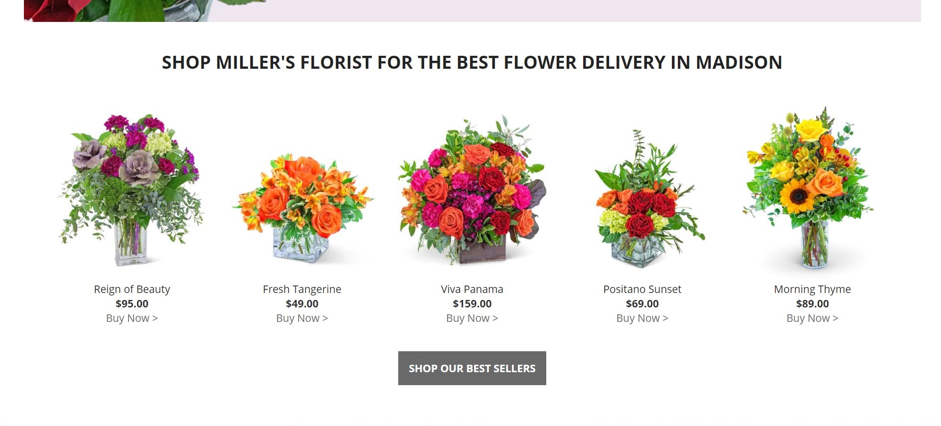The height and width of the screenshot is (426, 941).
Task: Click the Morning Thyme product name
Action: click(812, 289)
